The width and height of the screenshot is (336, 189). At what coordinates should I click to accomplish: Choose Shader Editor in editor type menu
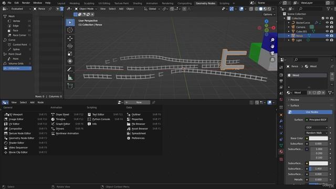[16, 143]
